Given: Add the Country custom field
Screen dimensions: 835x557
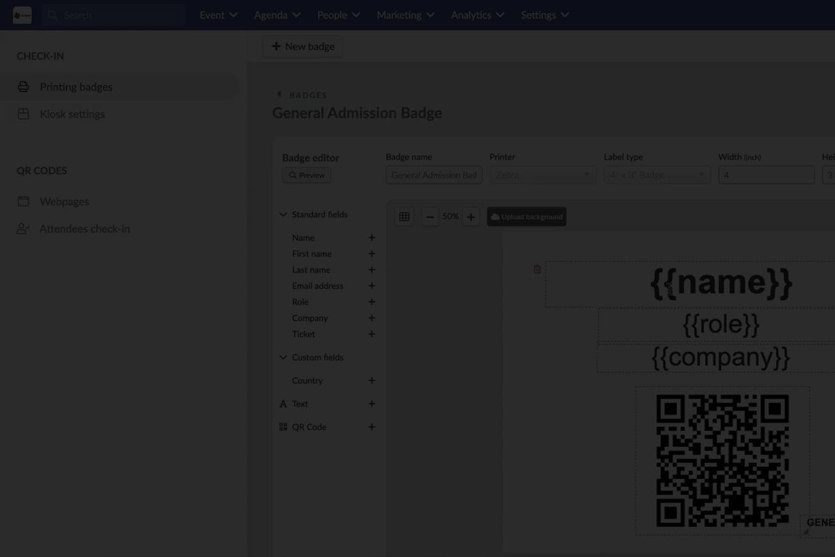Looking at the screenshot, I should click(x=371, y=381).
